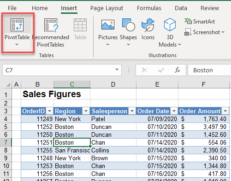
Task: Click the Collins salesperson cell
Action: click(113, 150)
